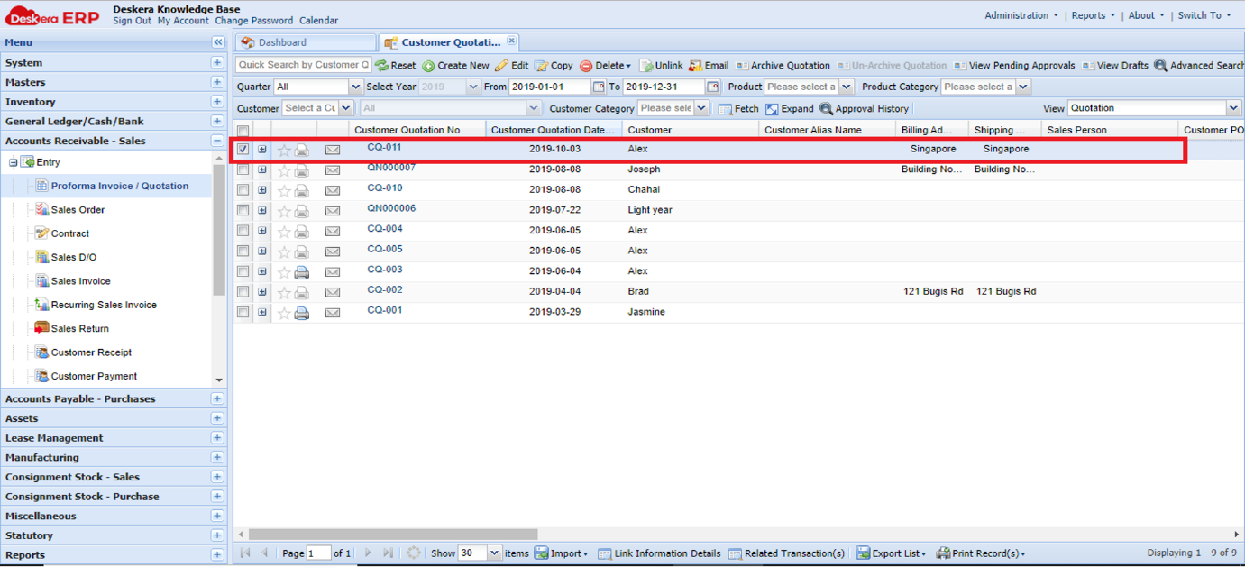Open the CQ-010 quotation link
Viewport: 1245px width, 567px height.
(385, 188)
